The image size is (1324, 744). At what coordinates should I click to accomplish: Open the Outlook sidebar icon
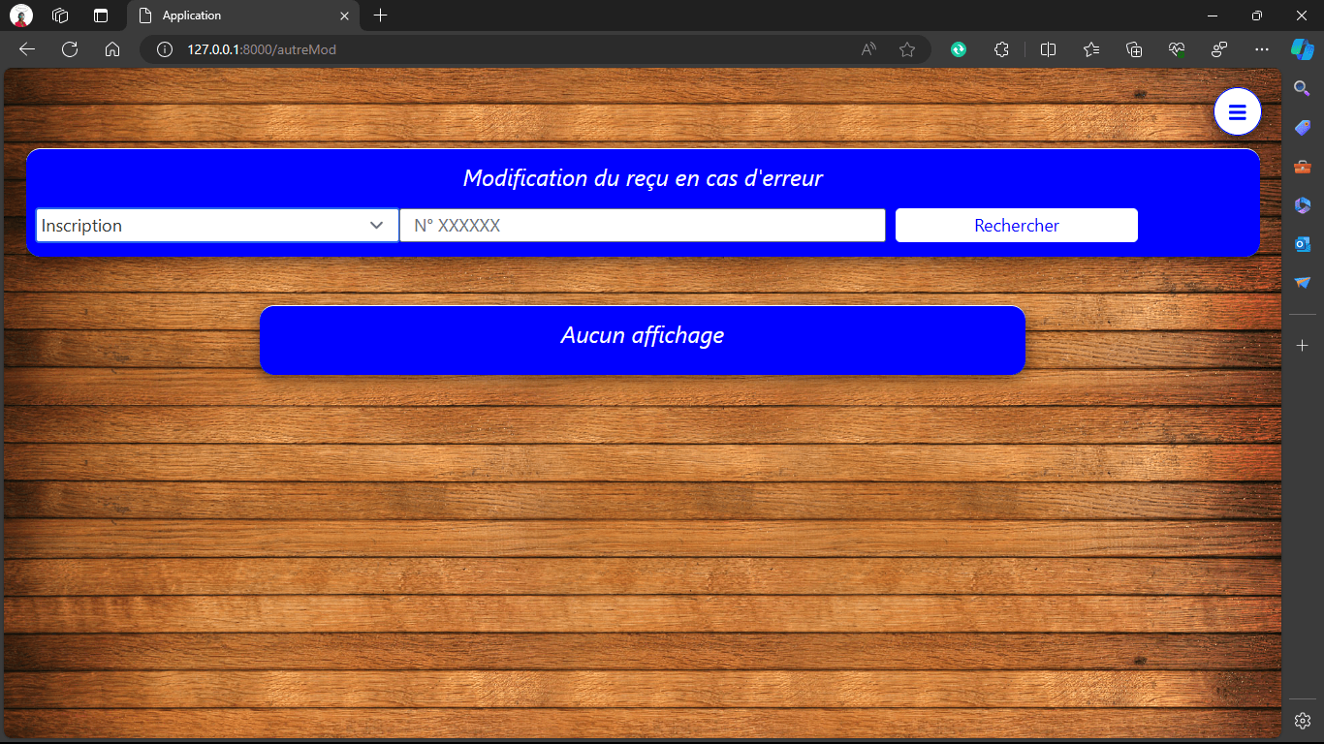1303,244
